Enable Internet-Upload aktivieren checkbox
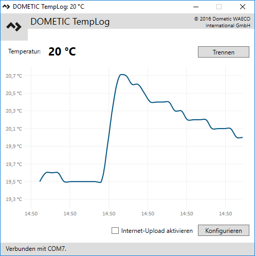Screen dimensions: 255x256 [115, 230]
